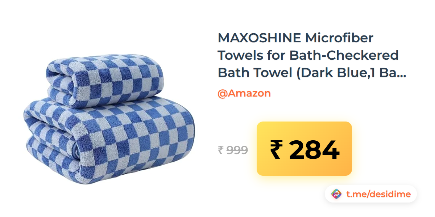The image size is (435, 217).
Task: Click the yellow ₹ 284 price badge
Action: coord(304,149)
